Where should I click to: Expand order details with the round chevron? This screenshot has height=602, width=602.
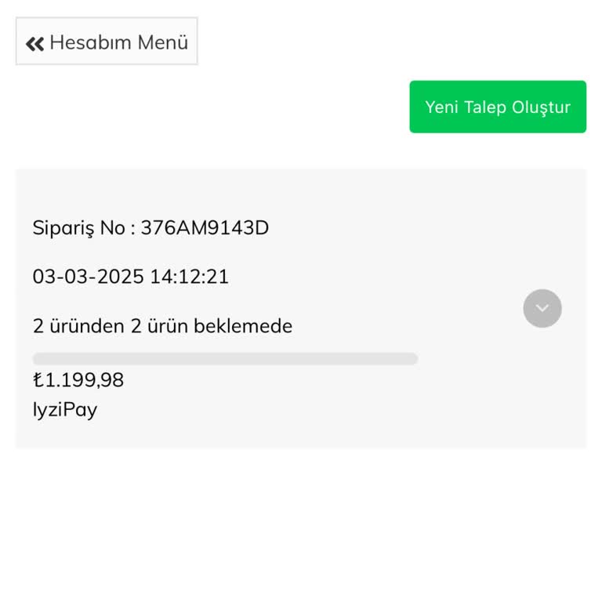point(542,308)
